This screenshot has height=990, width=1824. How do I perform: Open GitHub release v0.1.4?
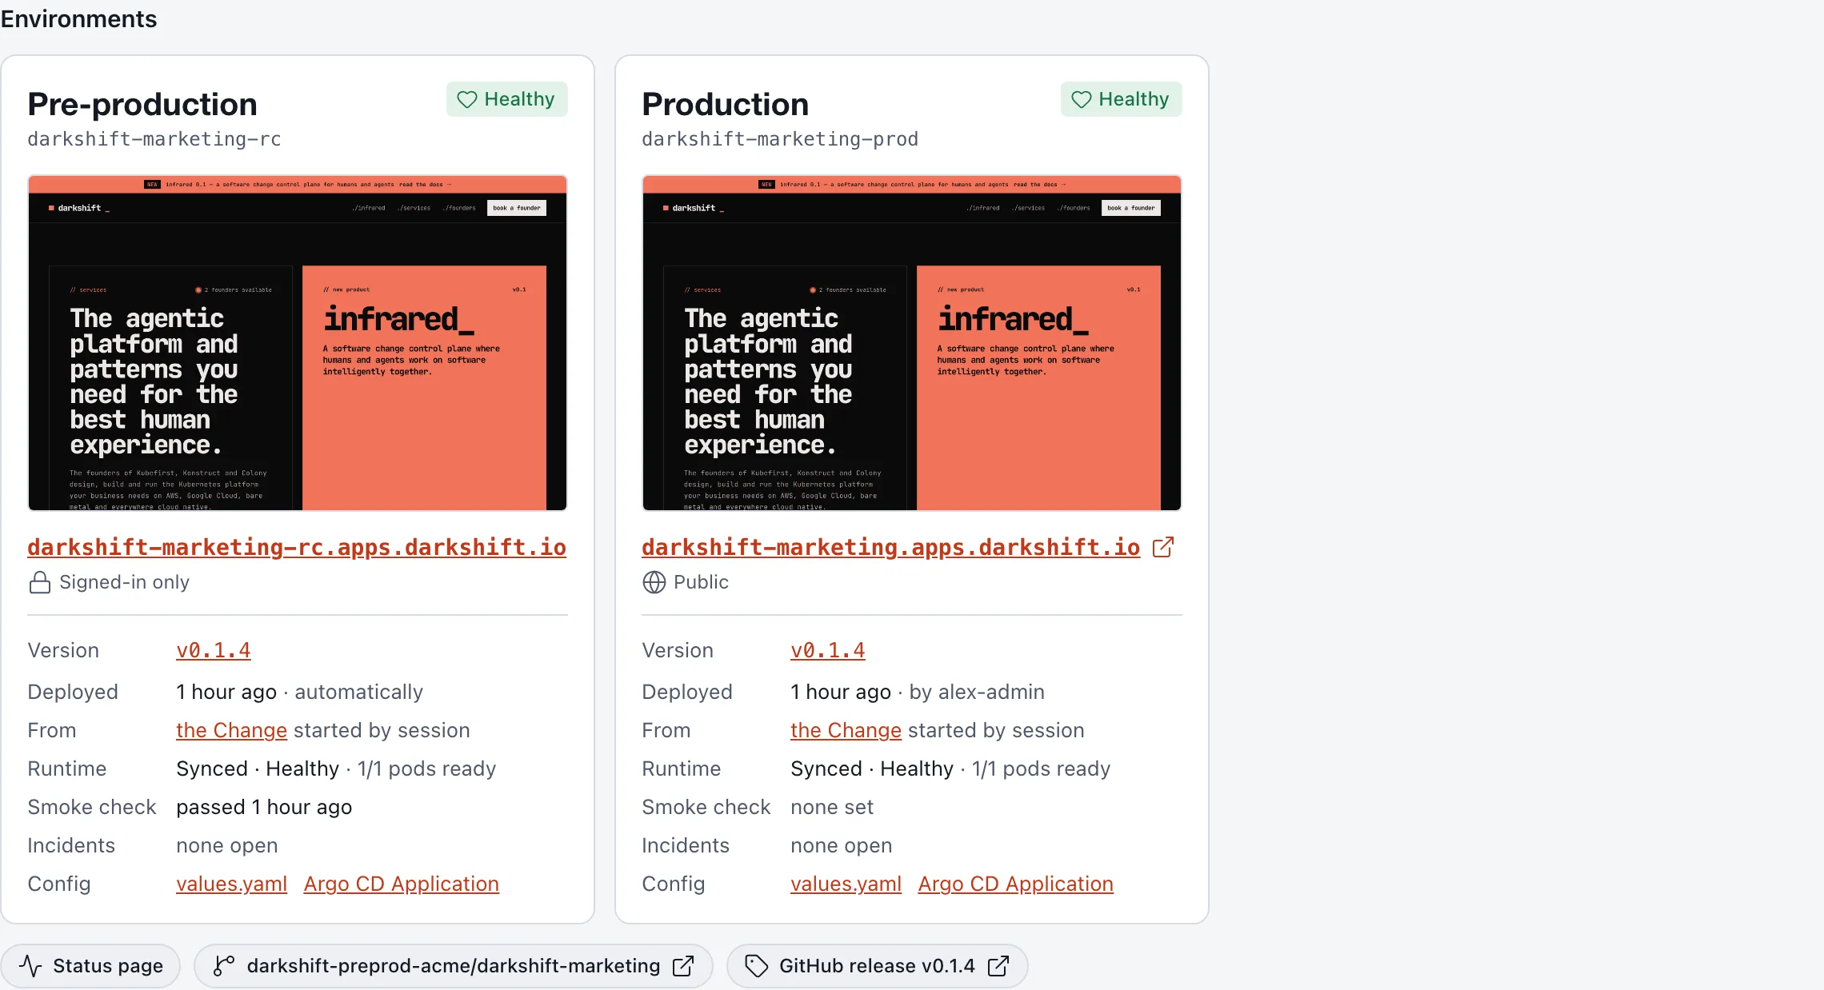pyautogui.click(x=877, y=966)
